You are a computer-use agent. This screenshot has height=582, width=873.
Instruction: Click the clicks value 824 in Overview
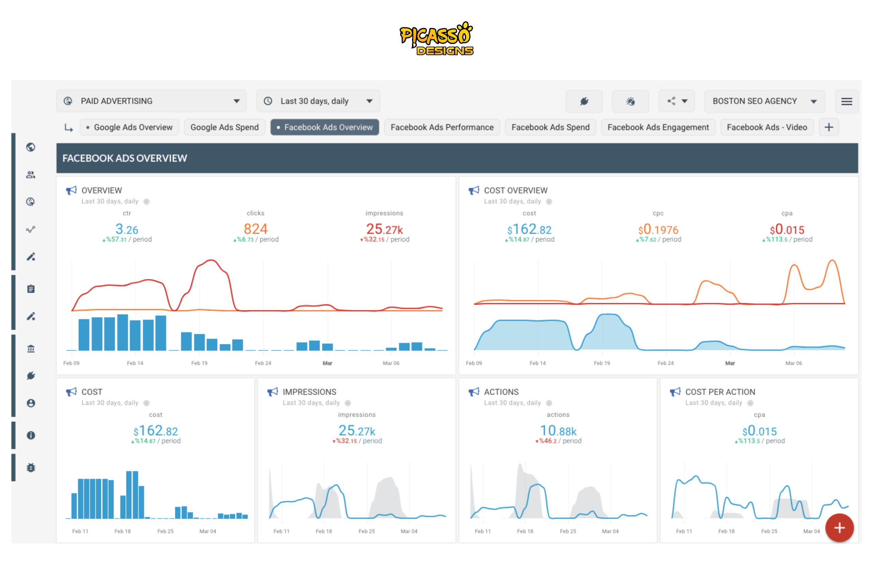pos(255,229)
